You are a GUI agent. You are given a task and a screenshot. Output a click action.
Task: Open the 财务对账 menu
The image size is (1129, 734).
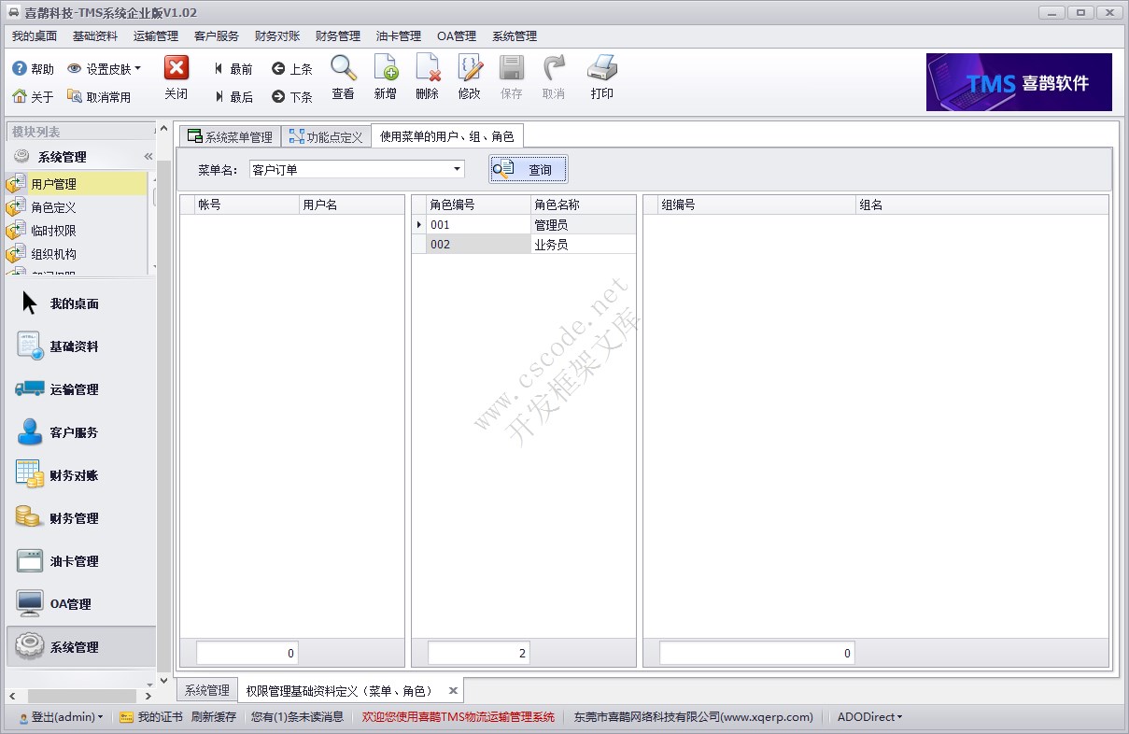[x=277, y=36]
